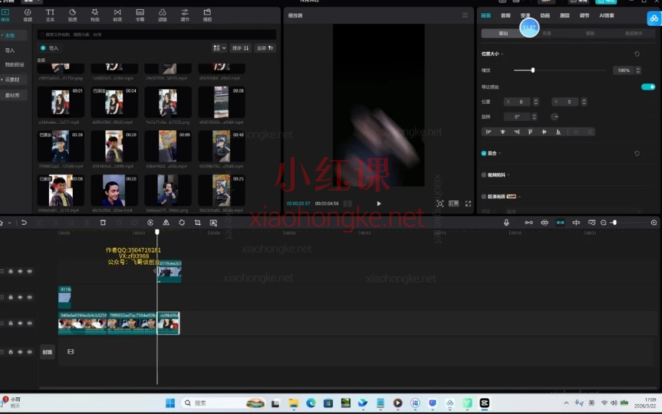Mute the audio on the bottom video track
Image resolution: width=662 pixels, height=414 pixels.
point(29,323)
